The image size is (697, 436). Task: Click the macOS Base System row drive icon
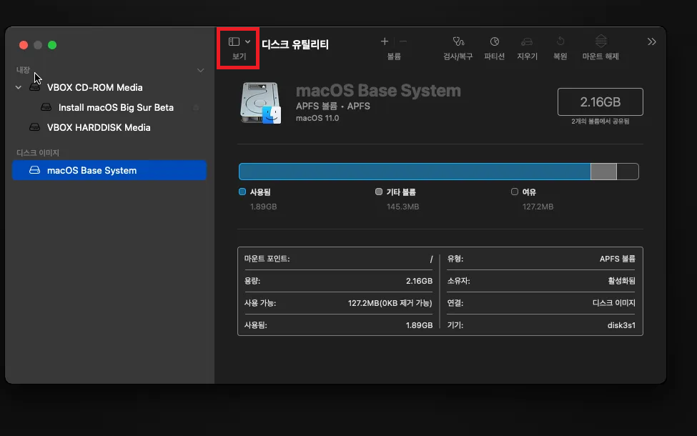35,170
